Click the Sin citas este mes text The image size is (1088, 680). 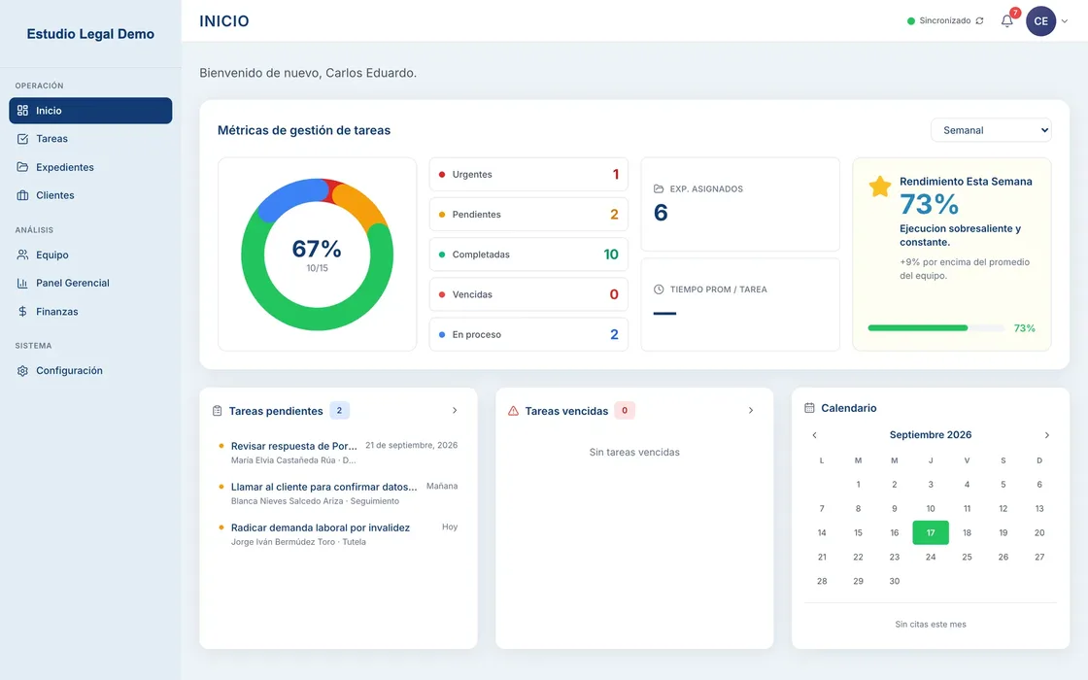tap(931, 625)
